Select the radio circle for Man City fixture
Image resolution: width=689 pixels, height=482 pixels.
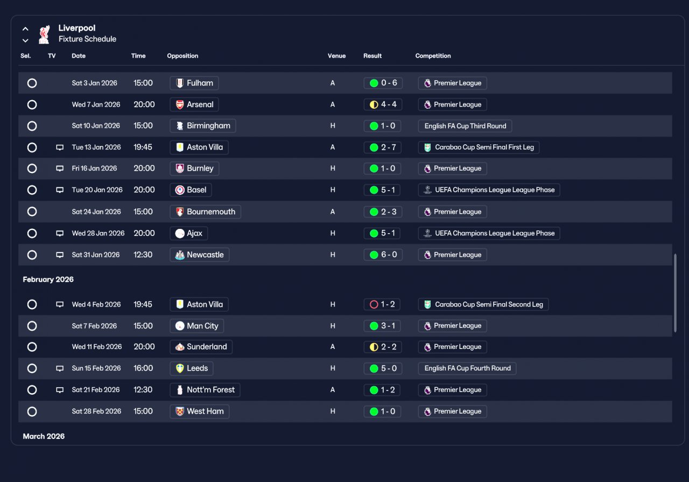pyautogui.click(x=32, y=326)
